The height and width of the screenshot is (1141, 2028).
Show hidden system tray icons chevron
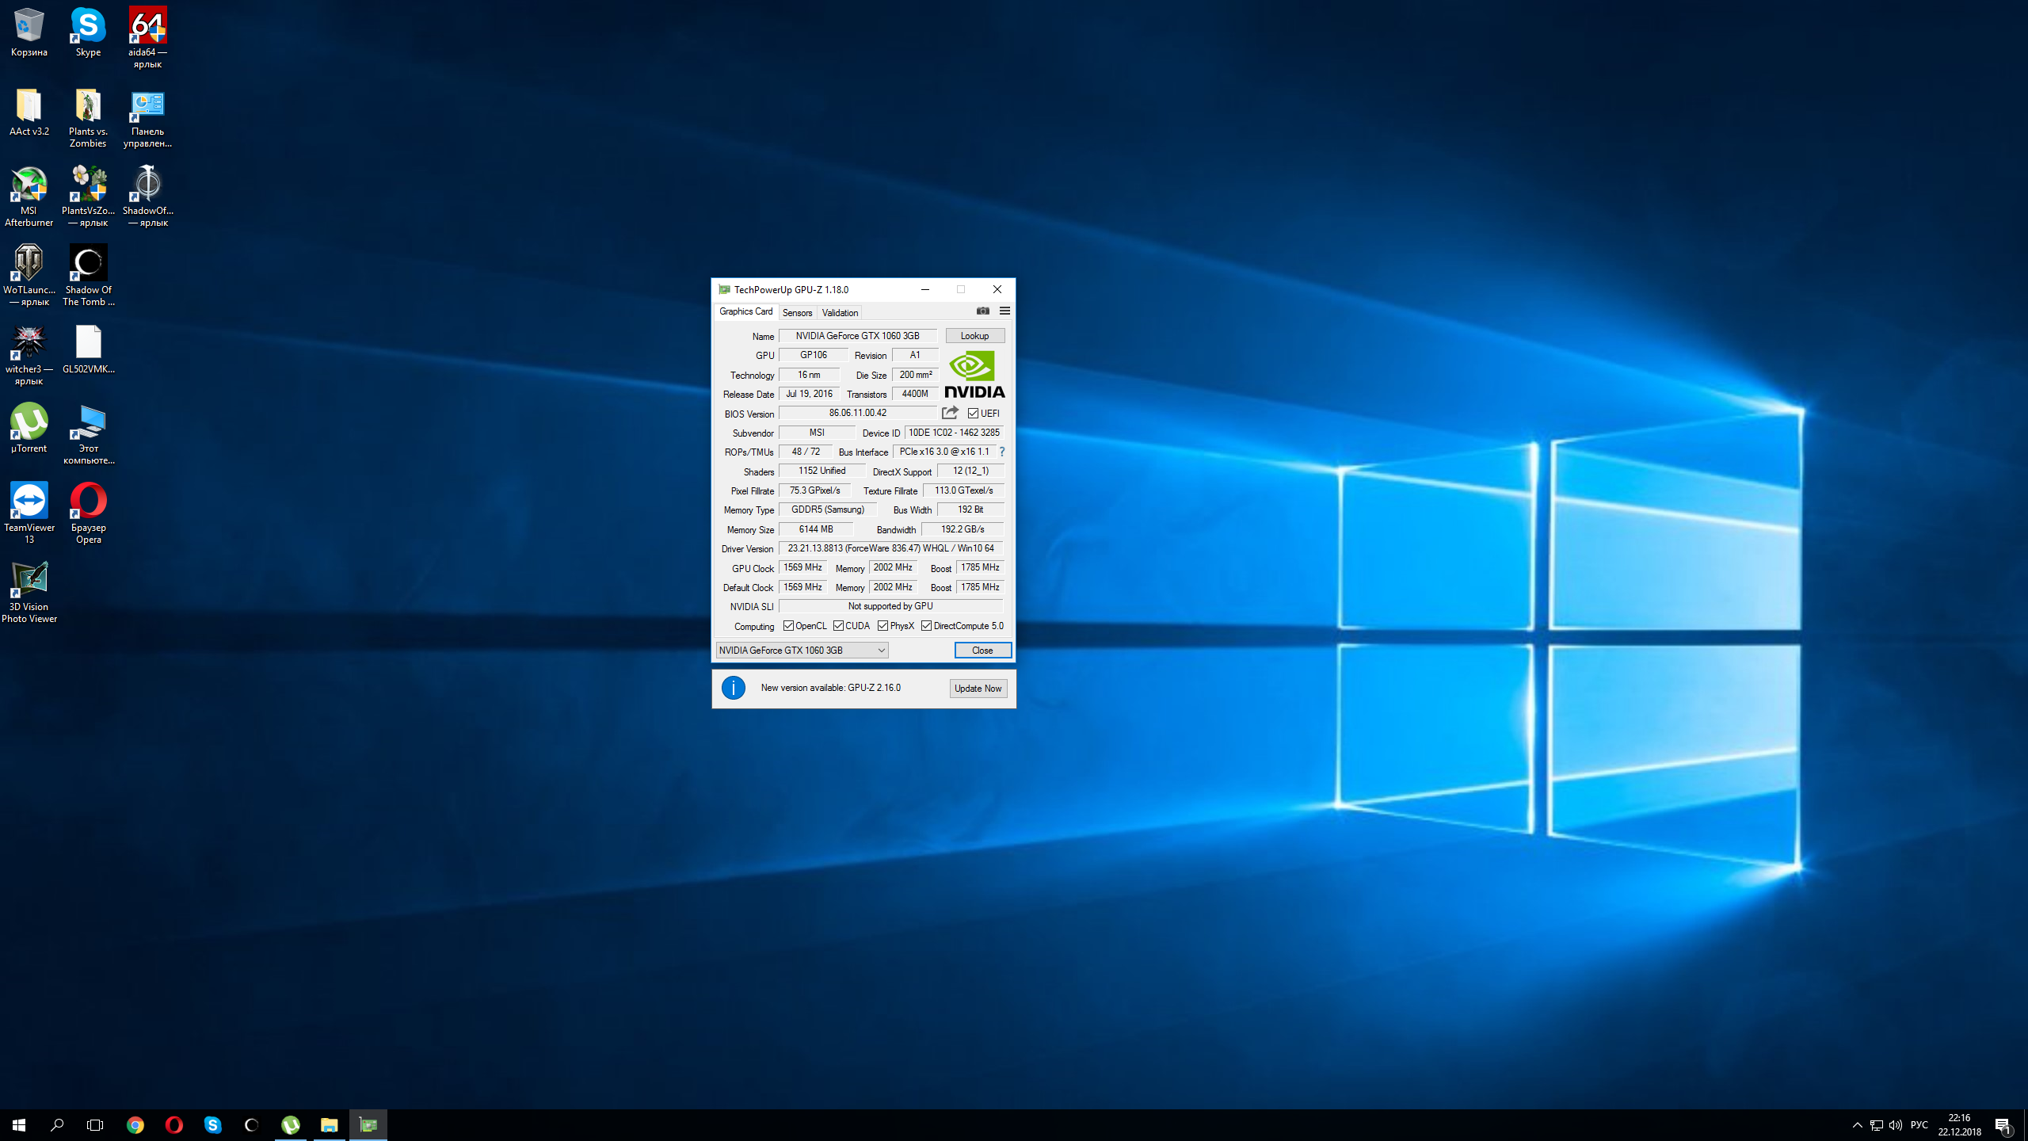click(x=1857, y=1125)
